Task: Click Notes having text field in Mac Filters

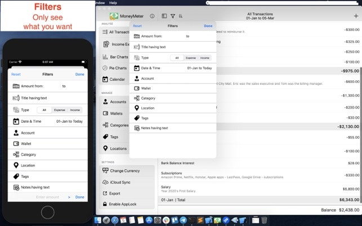Action: (173, 128)
